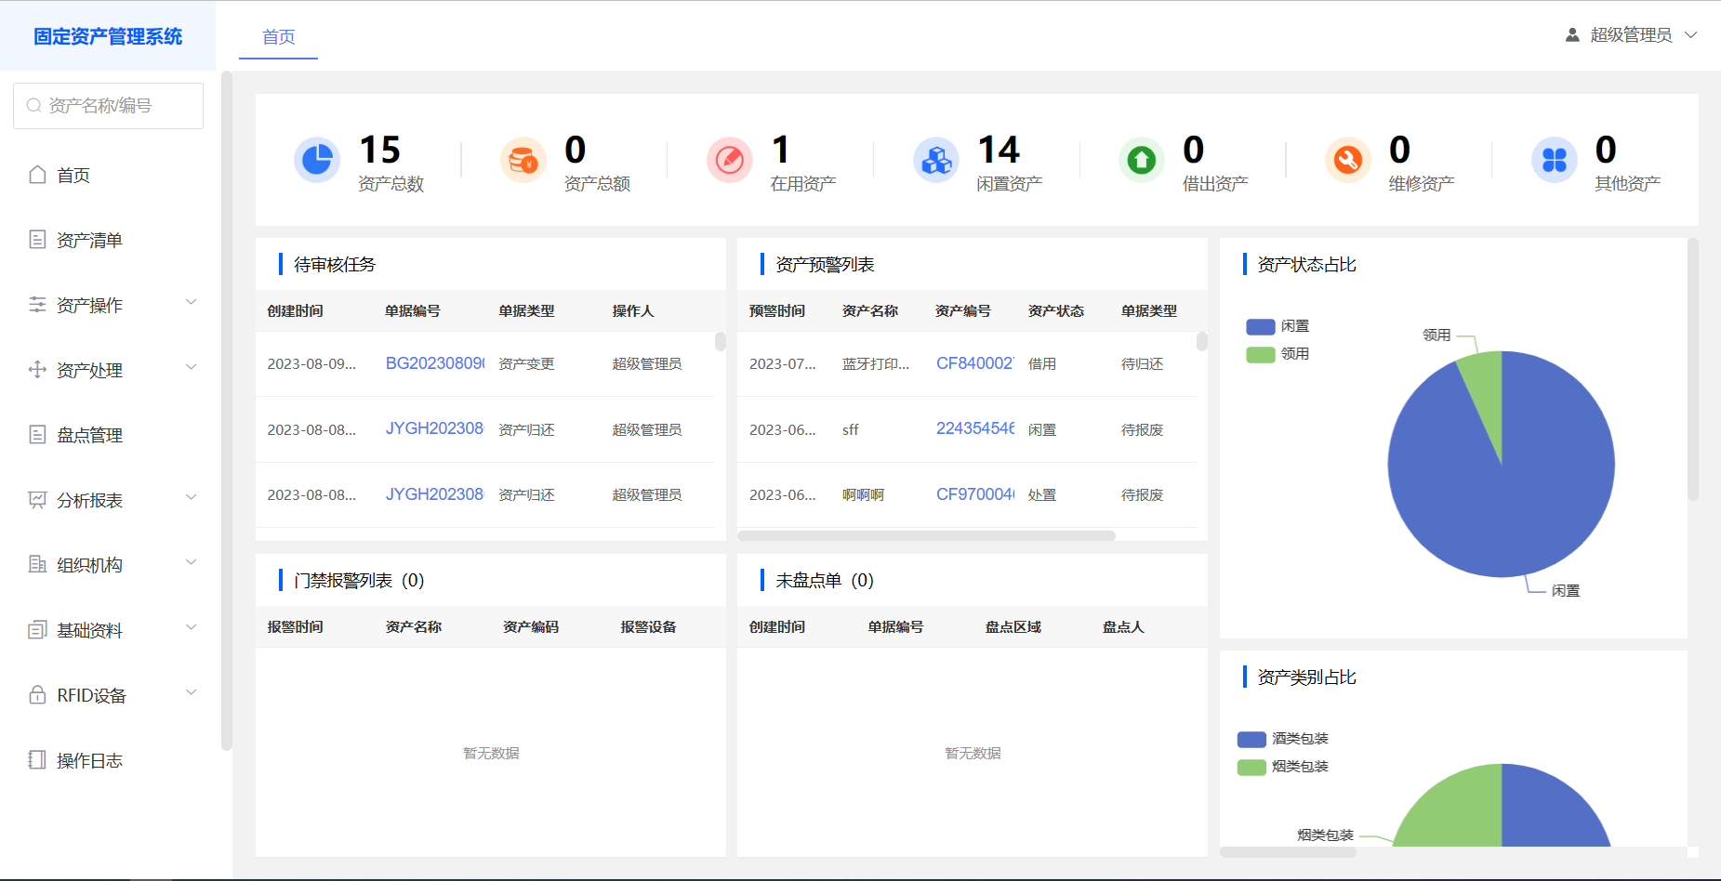
Task: Click the 资产变更 document type cell
Action: point(526,364)
